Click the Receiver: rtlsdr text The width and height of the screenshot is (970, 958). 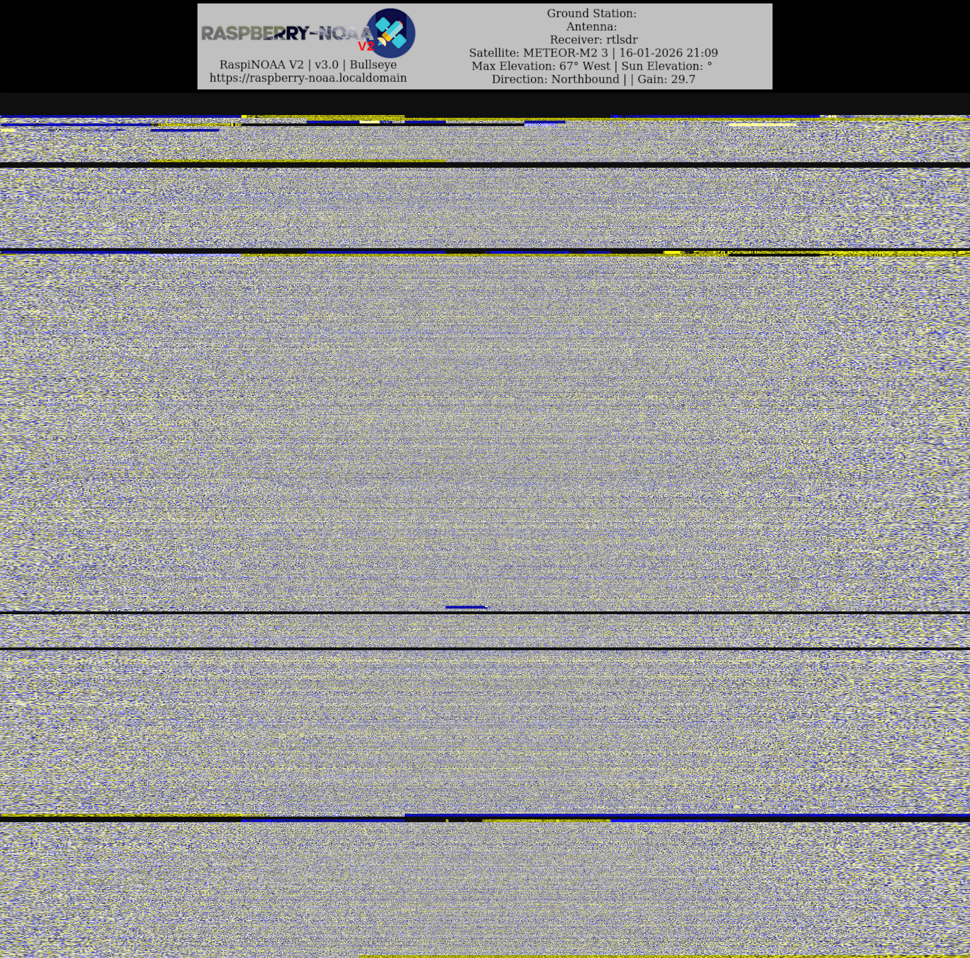(x=593, y=40)
